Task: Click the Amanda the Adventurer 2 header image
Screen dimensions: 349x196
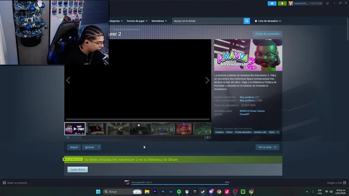Action: (x=248, y=55)
